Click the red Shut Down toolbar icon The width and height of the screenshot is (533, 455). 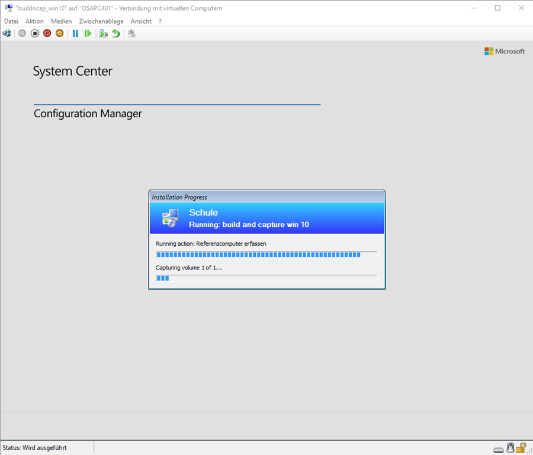[47, 34]
